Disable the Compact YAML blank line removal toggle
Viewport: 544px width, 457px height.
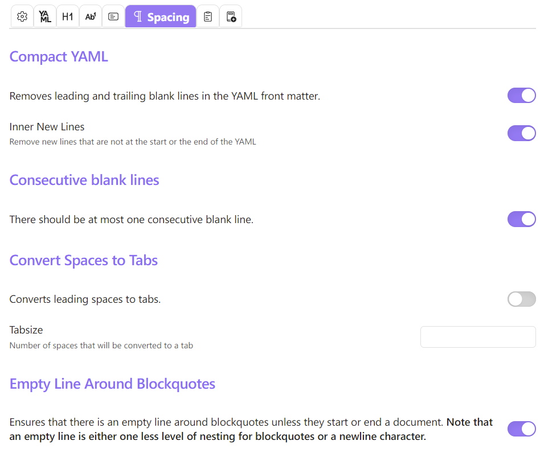coord(521,95)
